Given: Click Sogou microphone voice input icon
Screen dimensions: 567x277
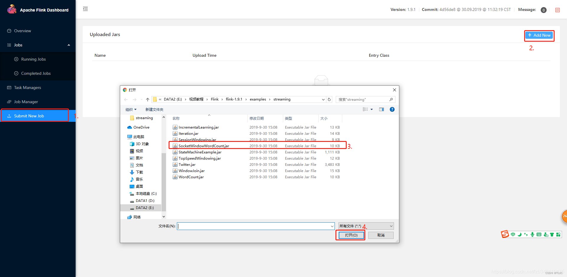Looking at the screenshot, I should point(532,234).
